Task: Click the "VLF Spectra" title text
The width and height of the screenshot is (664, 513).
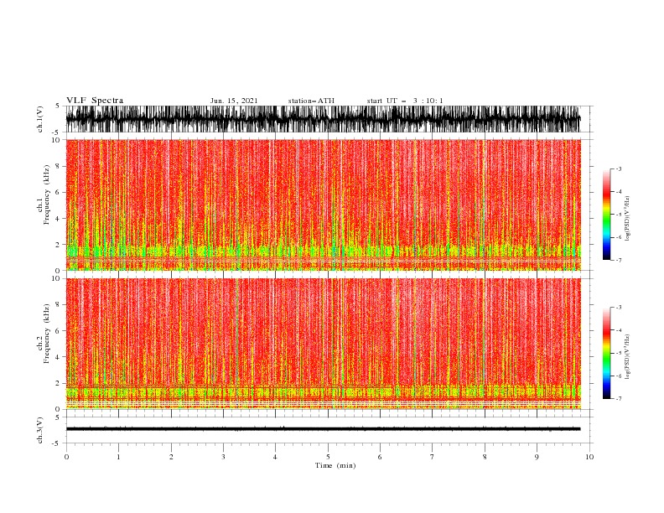Action: (95, 101)
